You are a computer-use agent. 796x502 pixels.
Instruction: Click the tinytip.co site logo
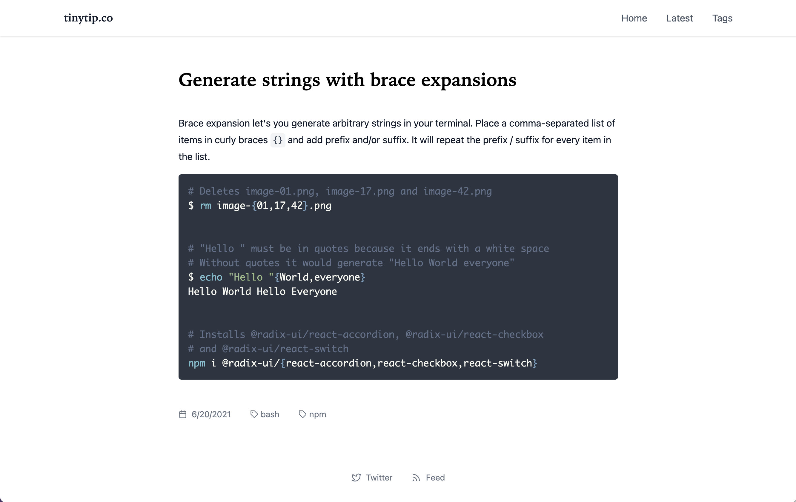(x=88, y=18)
